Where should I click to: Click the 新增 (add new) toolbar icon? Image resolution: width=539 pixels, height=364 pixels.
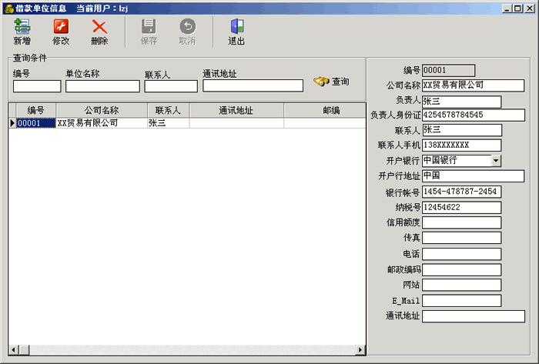tap(22, 27)
